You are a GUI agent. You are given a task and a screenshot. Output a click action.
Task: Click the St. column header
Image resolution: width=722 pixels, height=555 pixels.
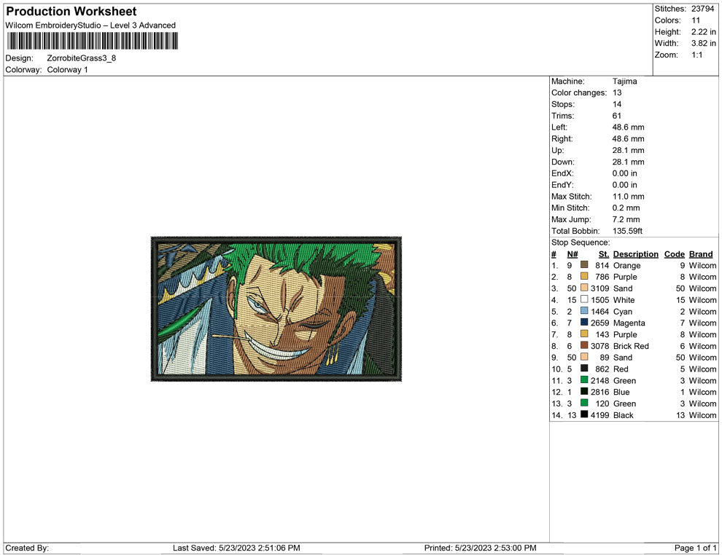[604, 254]
